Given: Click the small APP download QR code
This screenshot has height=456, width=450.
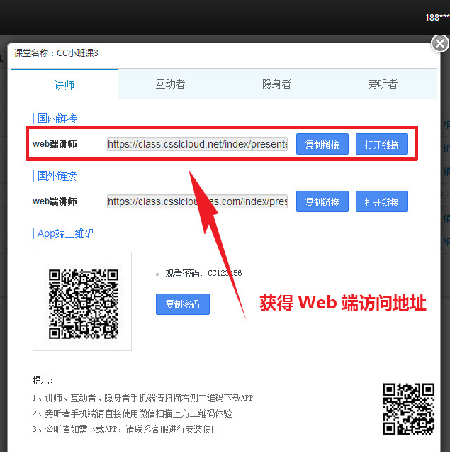Looking at the screenshot, I should pos(408,408).
